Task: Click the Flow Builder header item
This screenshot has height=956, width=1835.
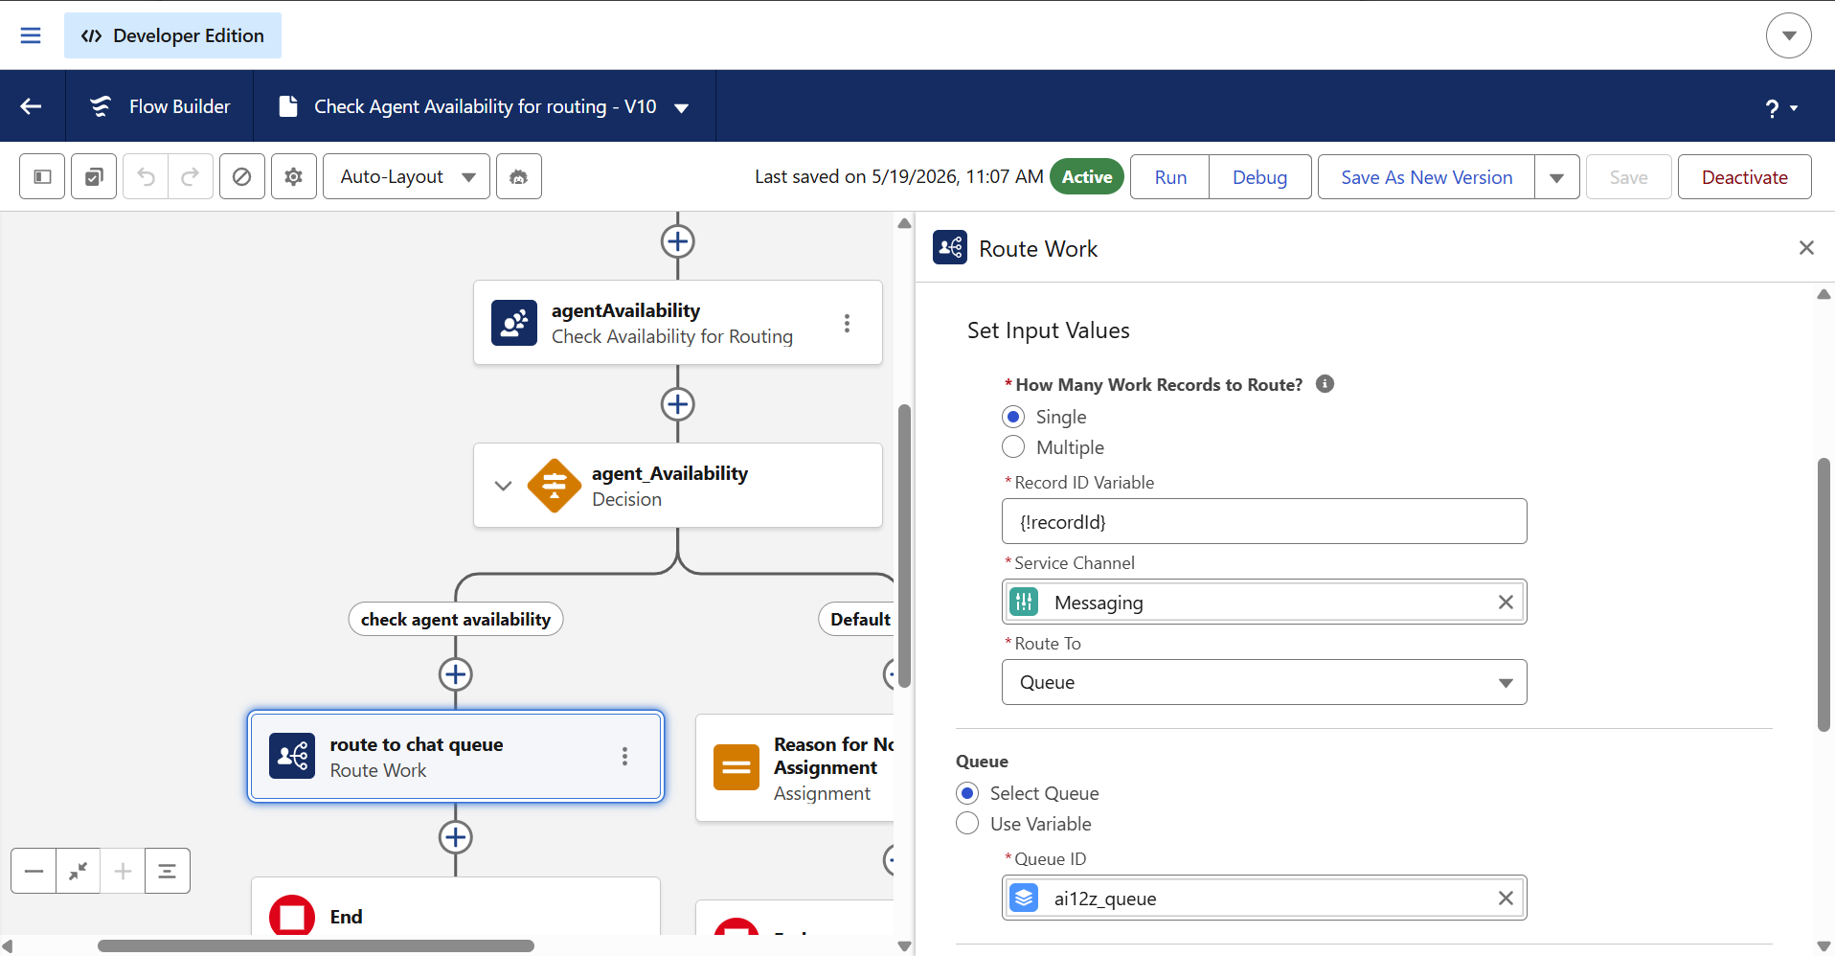Action: coord(160,106)
